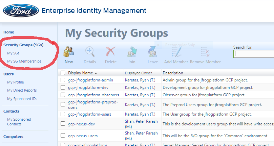Click the Displayed Owner column header
The width and height of the screenshot is (274, 146).
point(139,73)
